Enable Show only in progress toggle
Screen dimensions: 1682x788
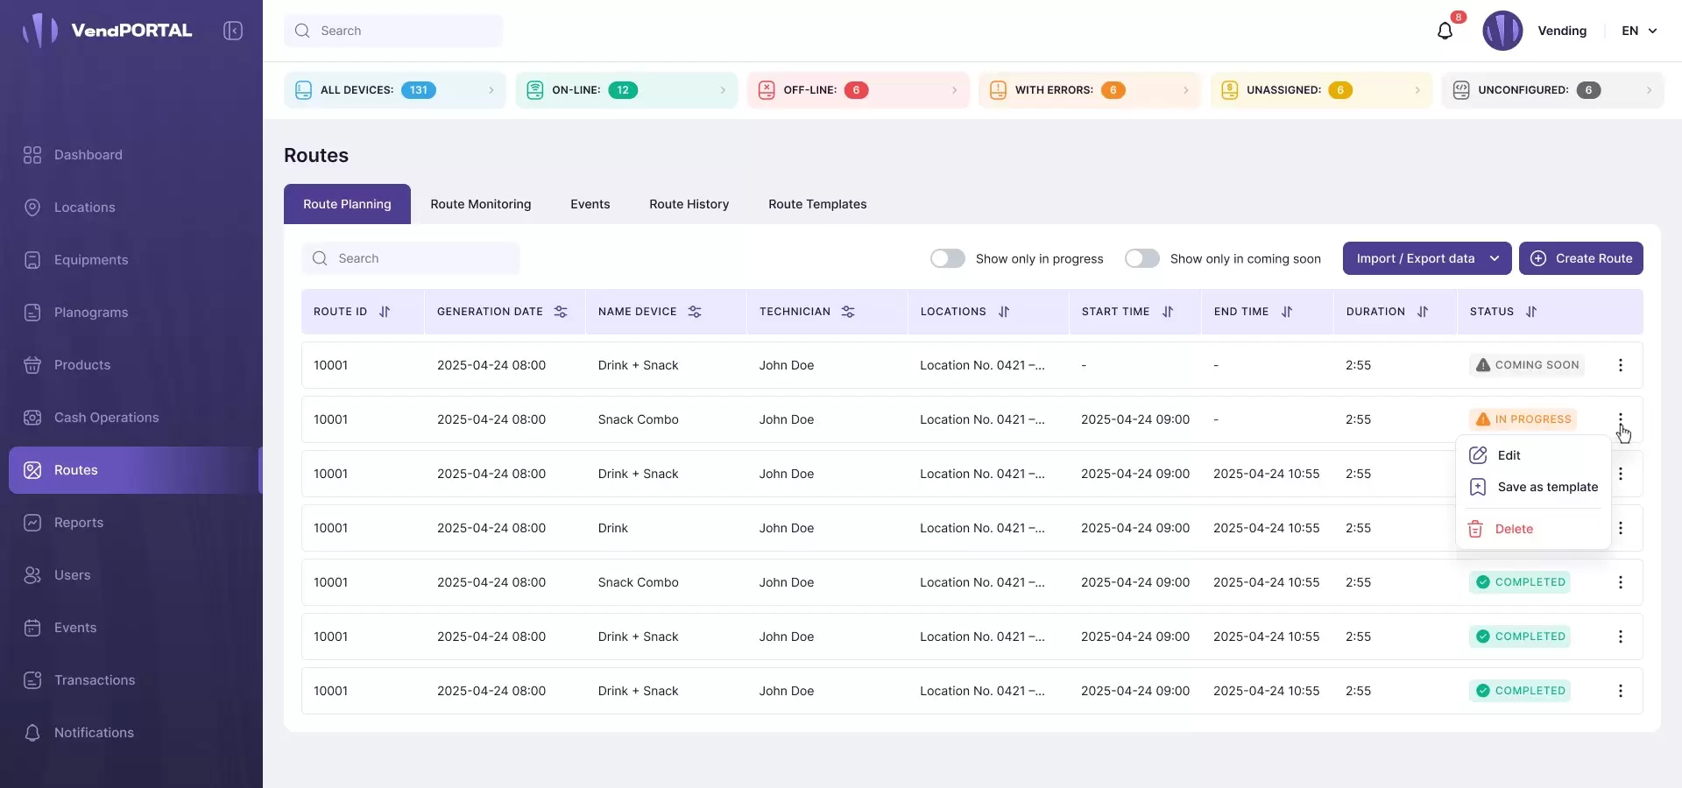[947, 258]
